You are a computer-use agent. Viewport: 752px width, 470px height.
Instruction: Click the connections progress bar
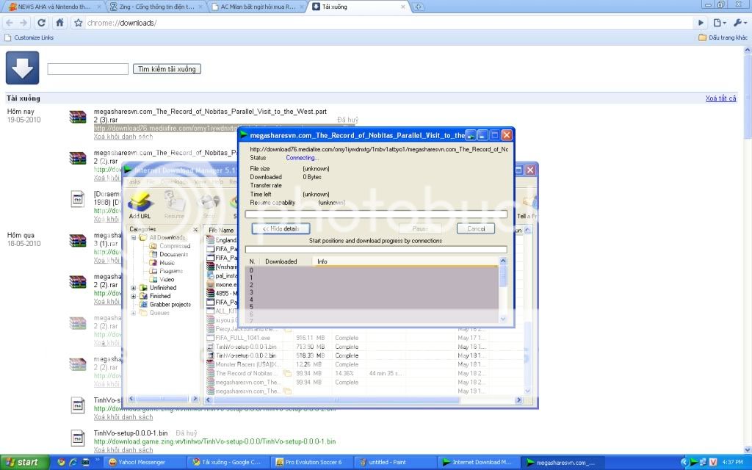(x=376, y=250)
